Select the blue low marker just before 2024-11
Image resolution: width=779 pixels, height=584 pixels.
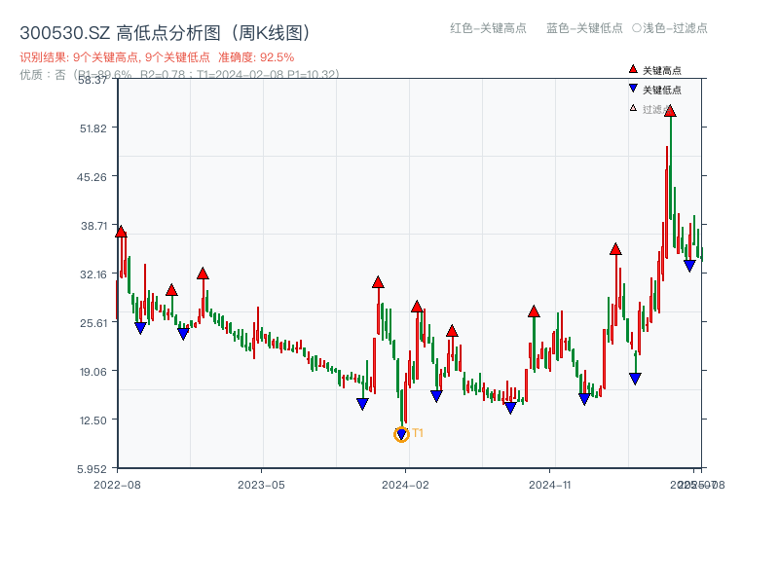(x=510, y=408)
